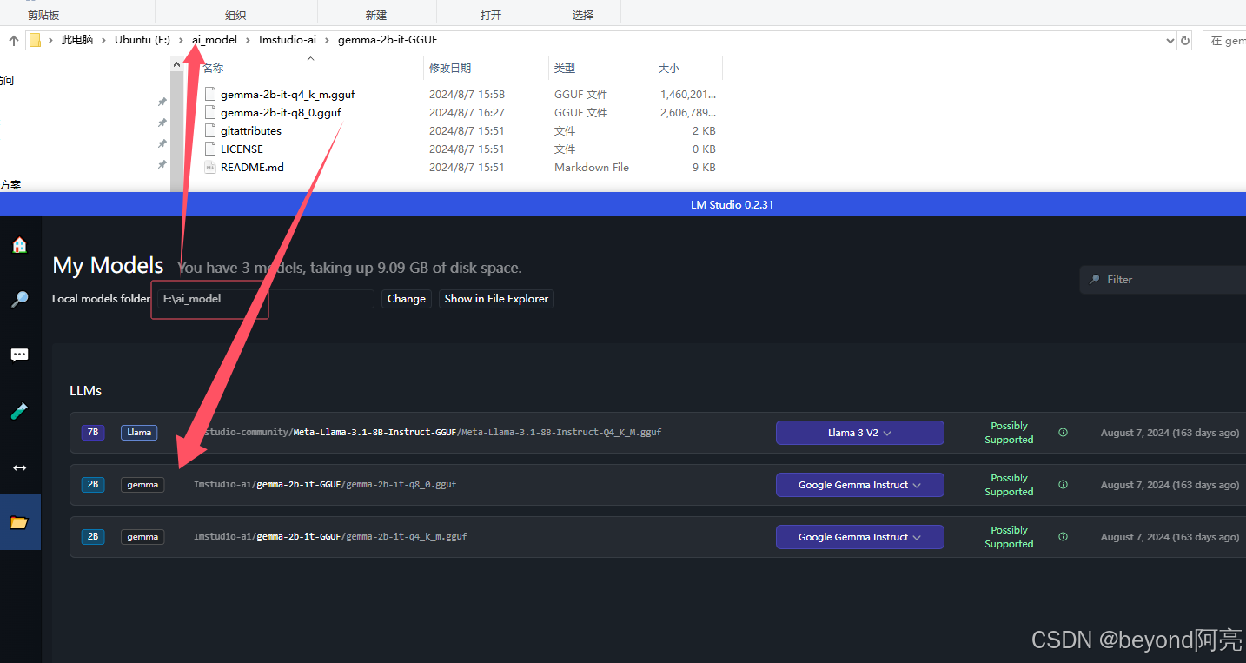Click the folder icon in Explorer address bar
The image size is (1246, 663).
pyautogui.click(x=36, y=40)
